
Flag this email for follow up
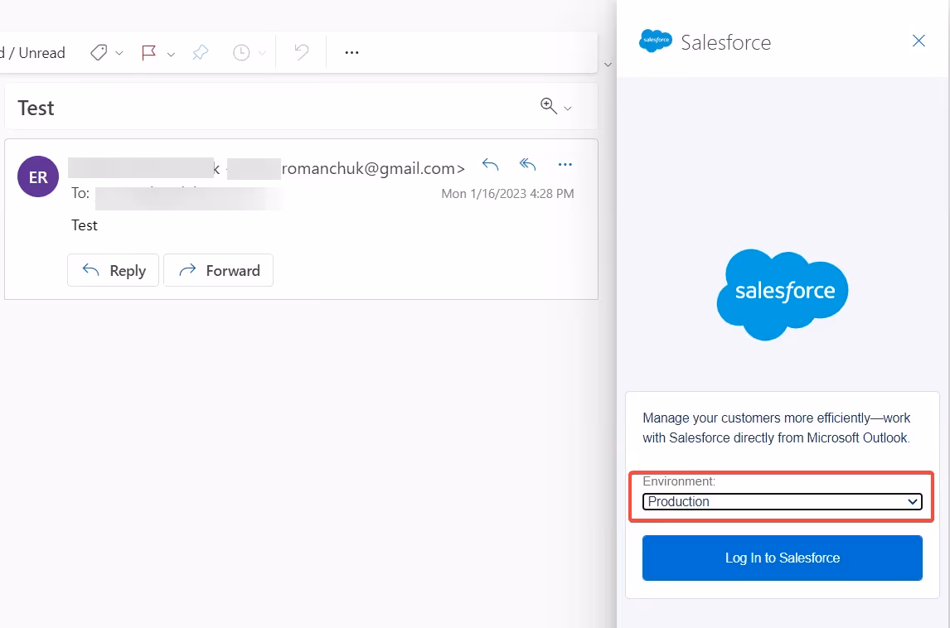click(148, 52)
